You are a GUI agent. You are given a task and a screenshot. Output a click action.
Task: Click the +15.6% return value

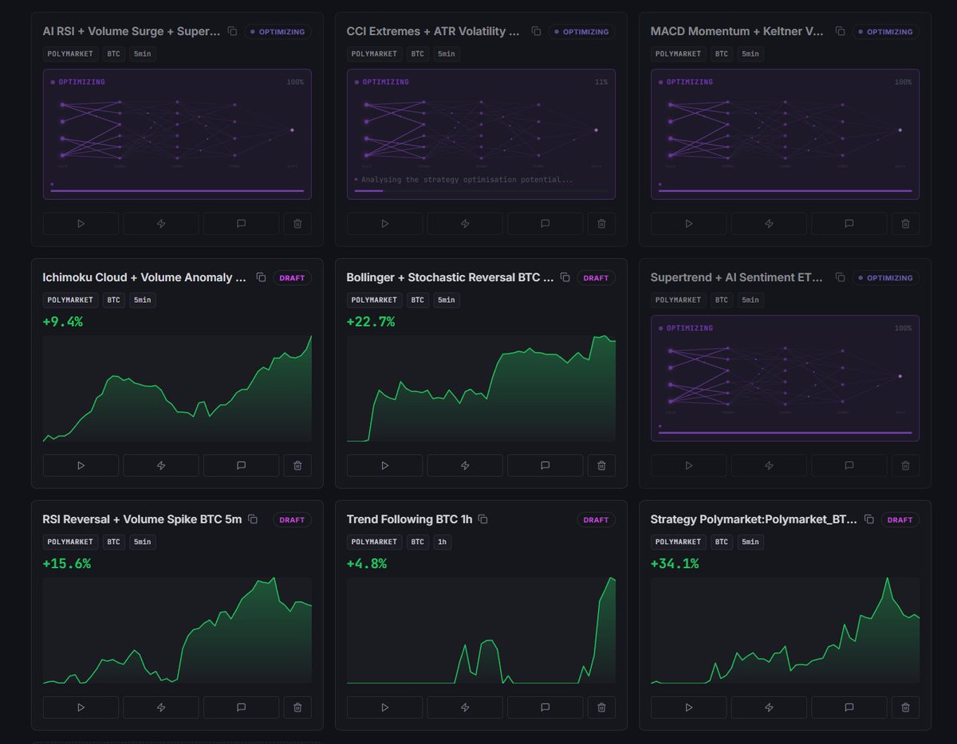tap(67, 563)
